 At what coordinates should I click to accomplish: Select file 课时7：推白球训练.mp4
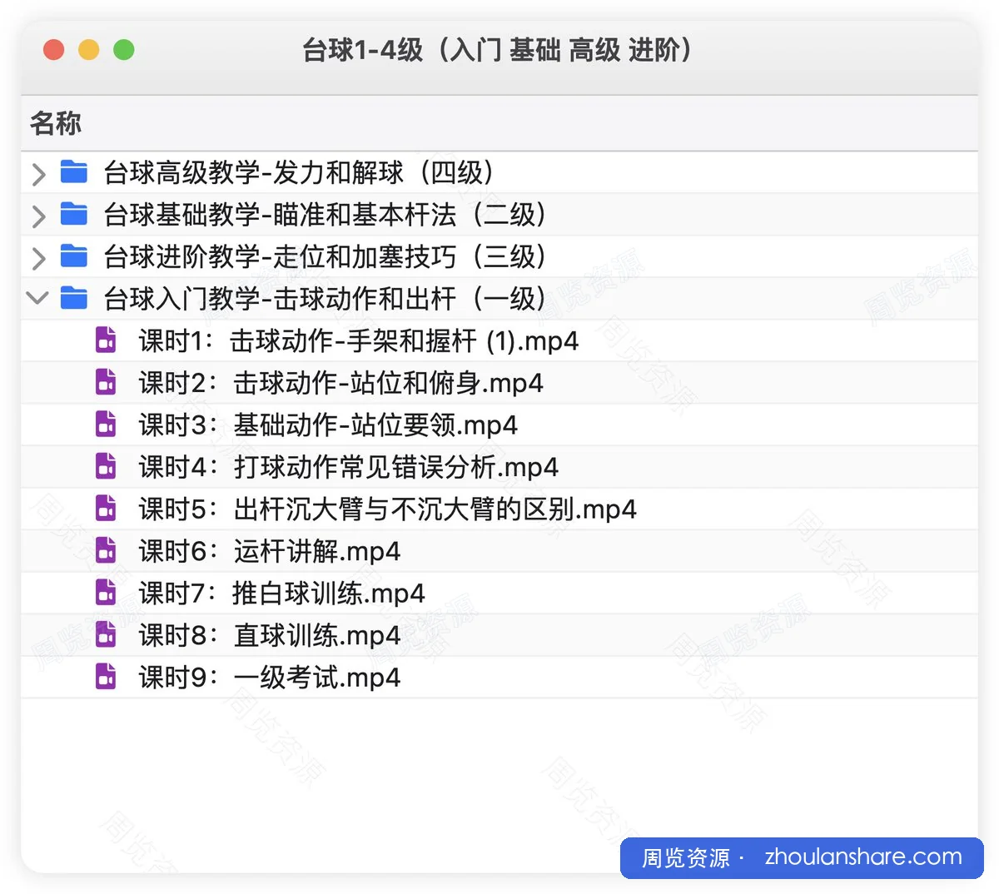[282, 593]
